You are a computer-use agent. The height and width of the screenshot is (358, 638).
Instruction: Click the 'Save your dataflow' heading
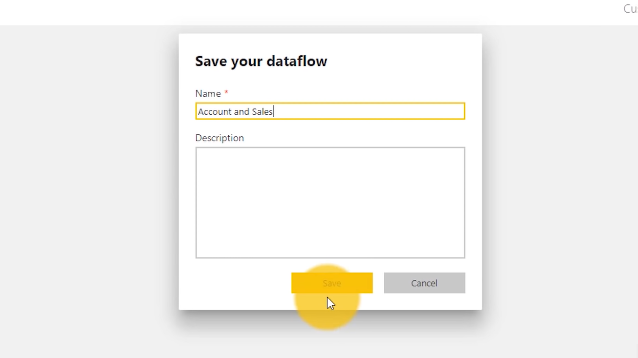point(261,61)
